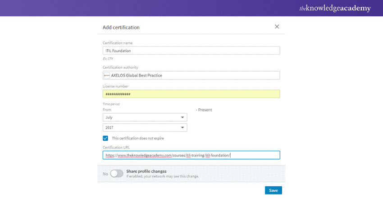The image size is (383, 203).
Task: Click the 'No' label beside the toggle
Action: (105, 174)
